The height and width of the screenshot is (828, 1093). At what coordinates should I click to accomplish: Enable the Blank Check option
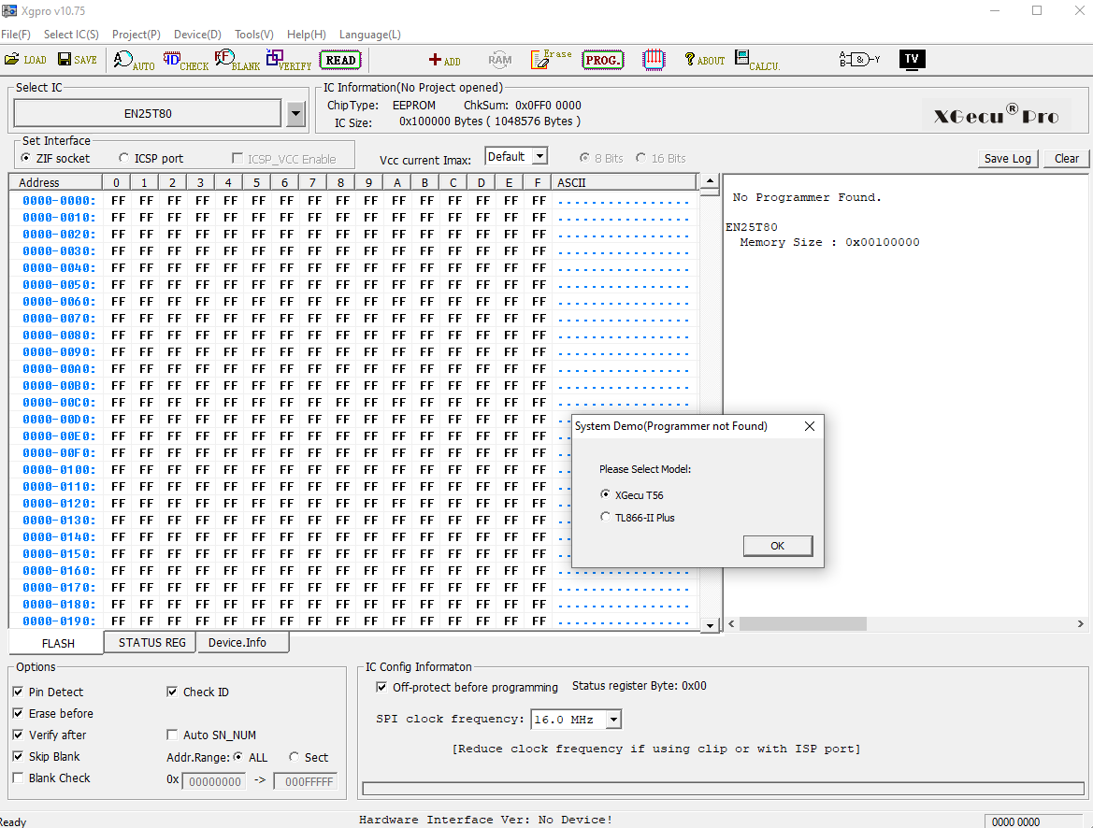(16, 778)
